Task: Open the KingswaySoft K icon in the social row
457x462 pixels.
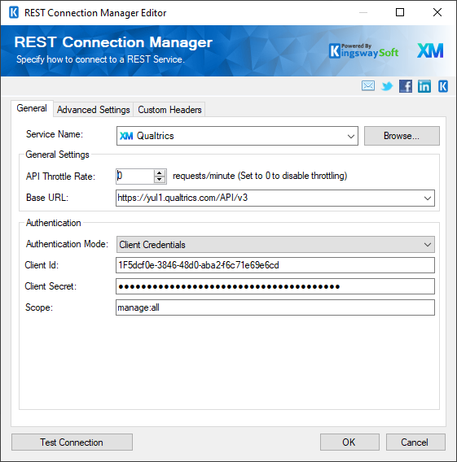Action: 443,86
